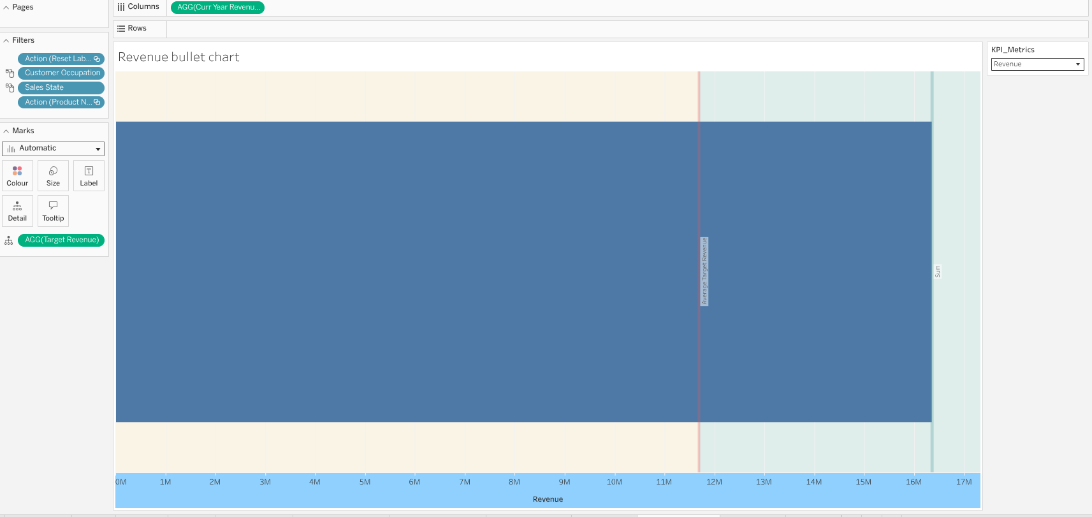This screenshot has height=517, width=1092.
Task: Click the Columns shelf icon
Action: [121, 7]
